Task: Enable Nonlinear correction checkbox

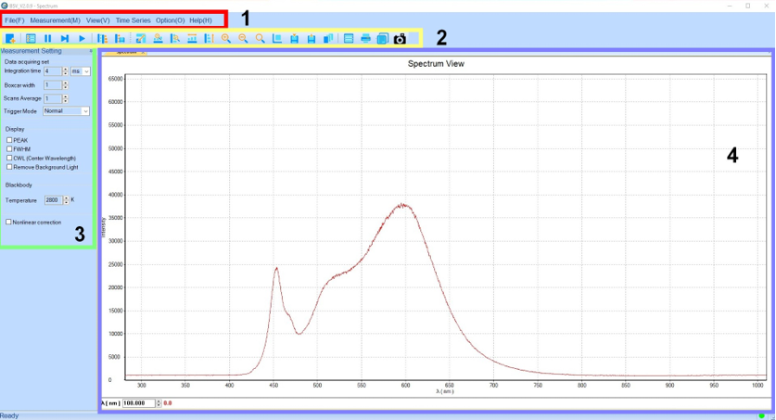Action: pyautogui.click(x=9, y=223)
